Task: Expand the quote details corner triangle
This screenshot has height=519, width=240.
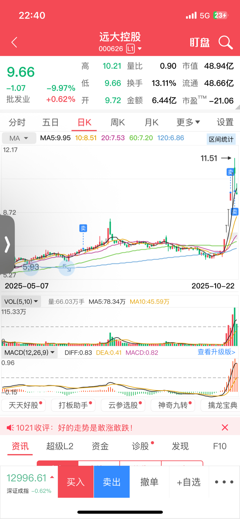Action: 237,107
